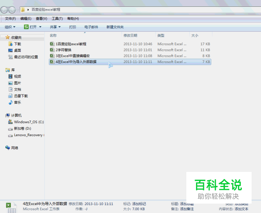Image resolution: width=261 pixels, height=213 pixels.
Task: Open the 组织 dropdown
Action: [10, 27]
